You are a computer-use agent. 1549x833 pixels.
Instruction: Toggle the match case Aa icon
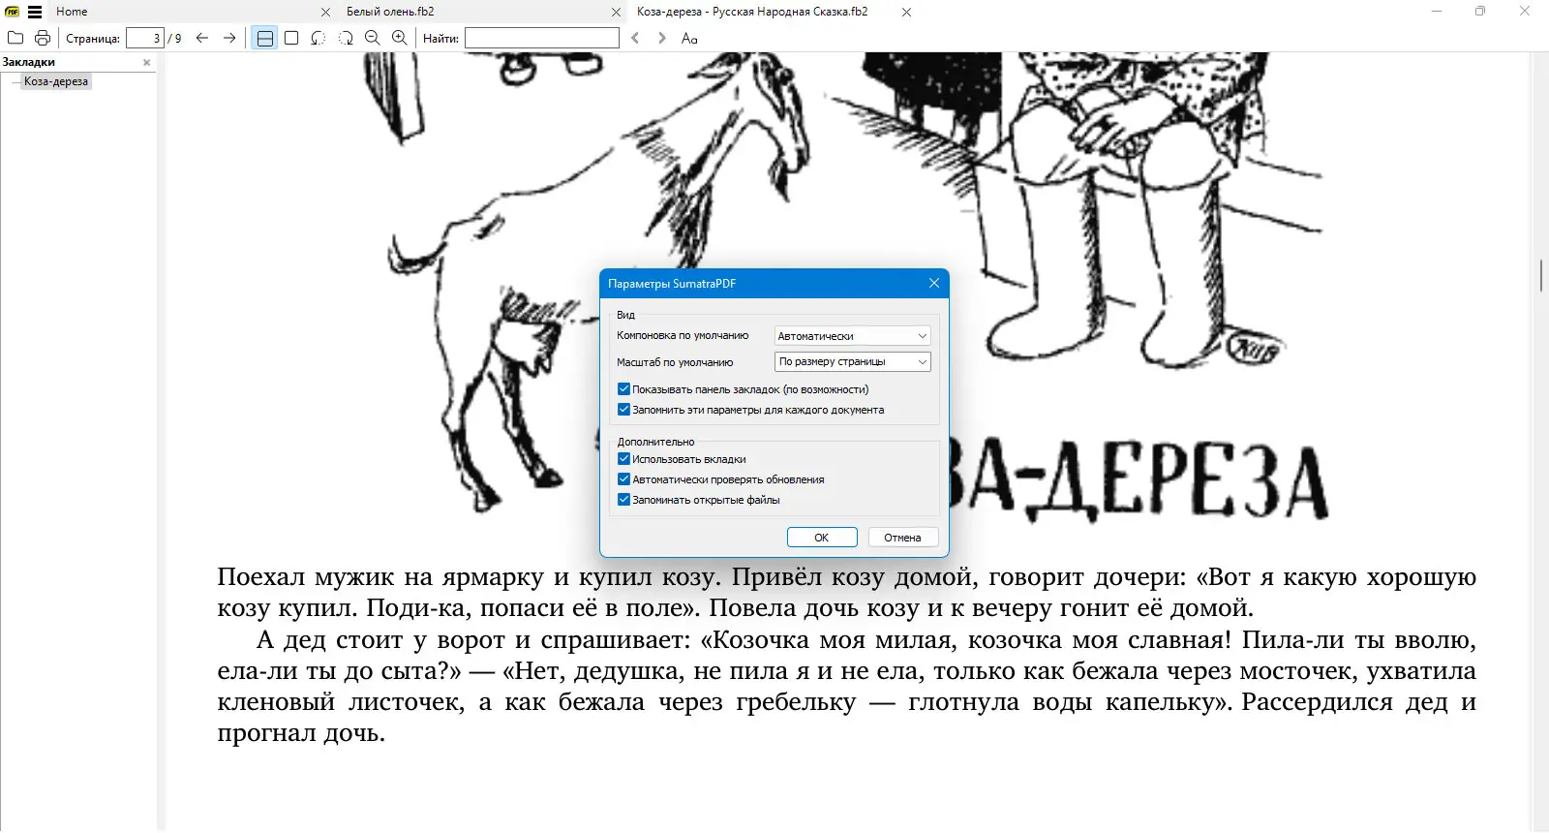click(689, 38)
